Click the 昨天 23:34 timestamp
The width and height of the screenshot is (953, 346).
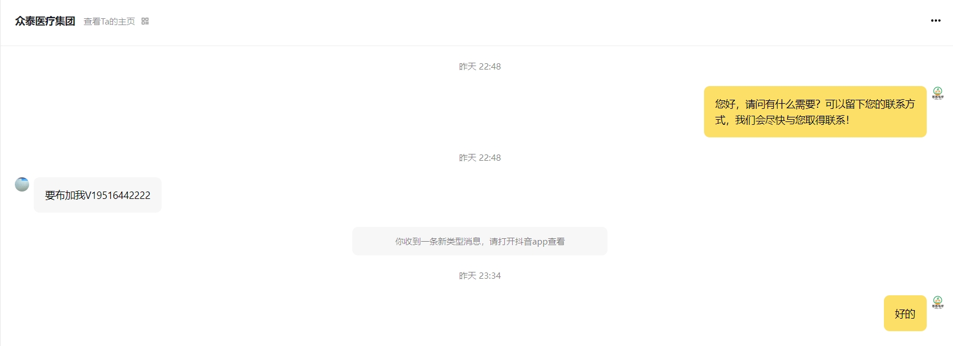point(480,276)
